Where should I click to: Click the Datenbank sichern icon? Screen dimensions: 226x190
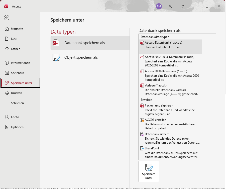click(x=142, y=134)
